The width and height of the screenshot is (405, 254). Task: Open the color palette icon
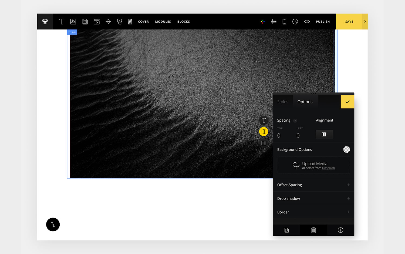[x=262, y=21]
